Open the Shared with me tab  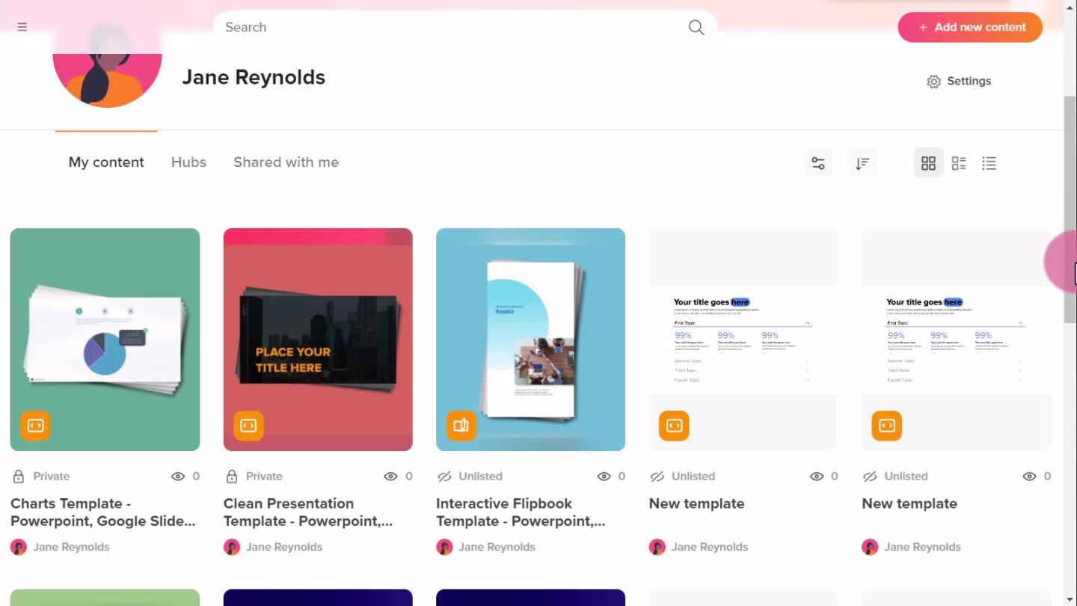click(x=286, y=162)
